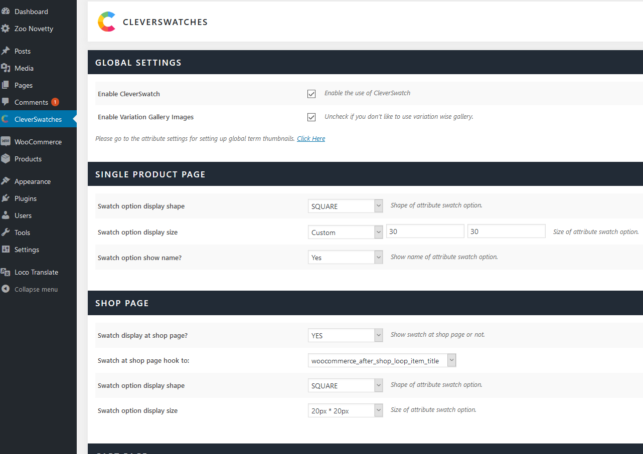Open Loco Translate menu
Image resolution: width=643 pixels, height=454 pixels.
36,272
